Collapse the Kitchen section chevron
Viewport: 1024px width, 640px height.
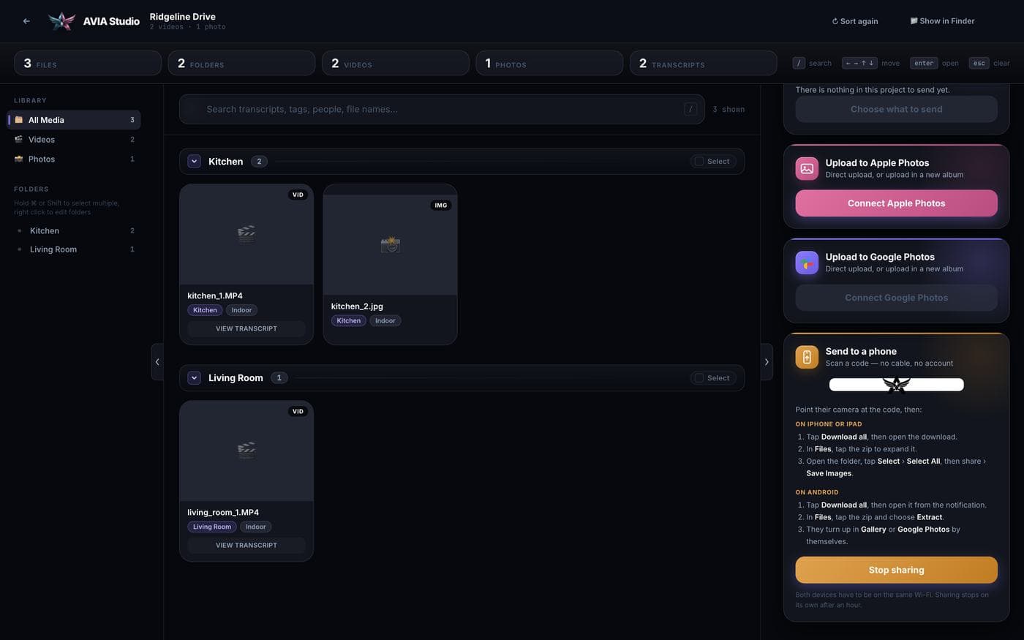(194, 162)
